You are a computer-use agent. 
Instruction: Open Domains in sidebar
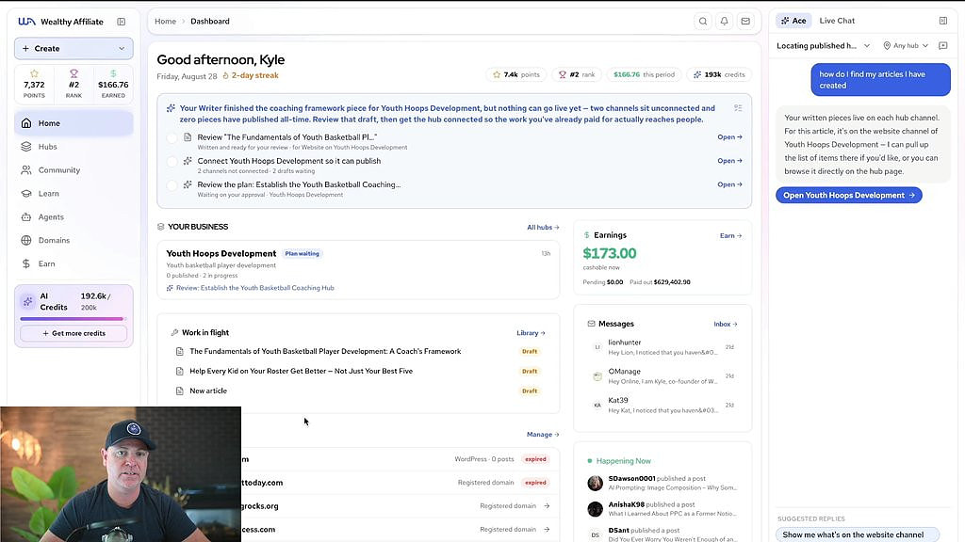pos(74,240)
